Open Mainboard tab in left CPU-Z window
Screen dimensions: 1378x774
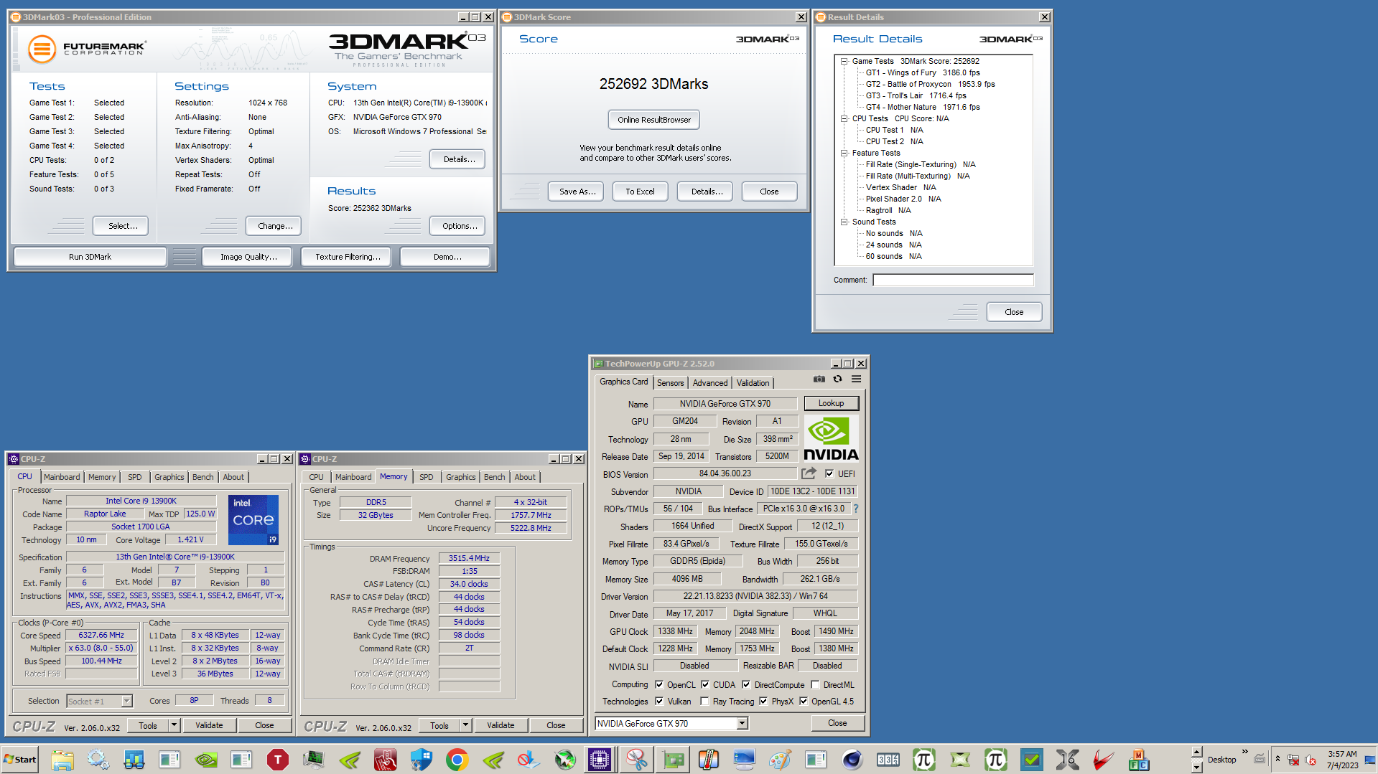(62, 477)
